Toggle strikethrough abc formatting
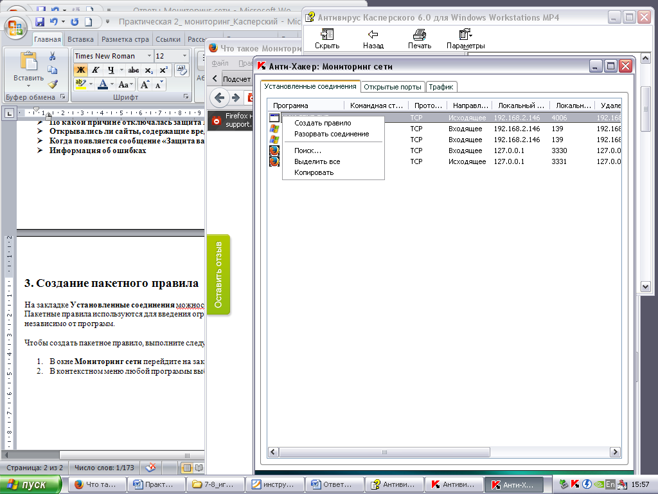This screenshot has width=658, height=494. [x=134, y=70]
